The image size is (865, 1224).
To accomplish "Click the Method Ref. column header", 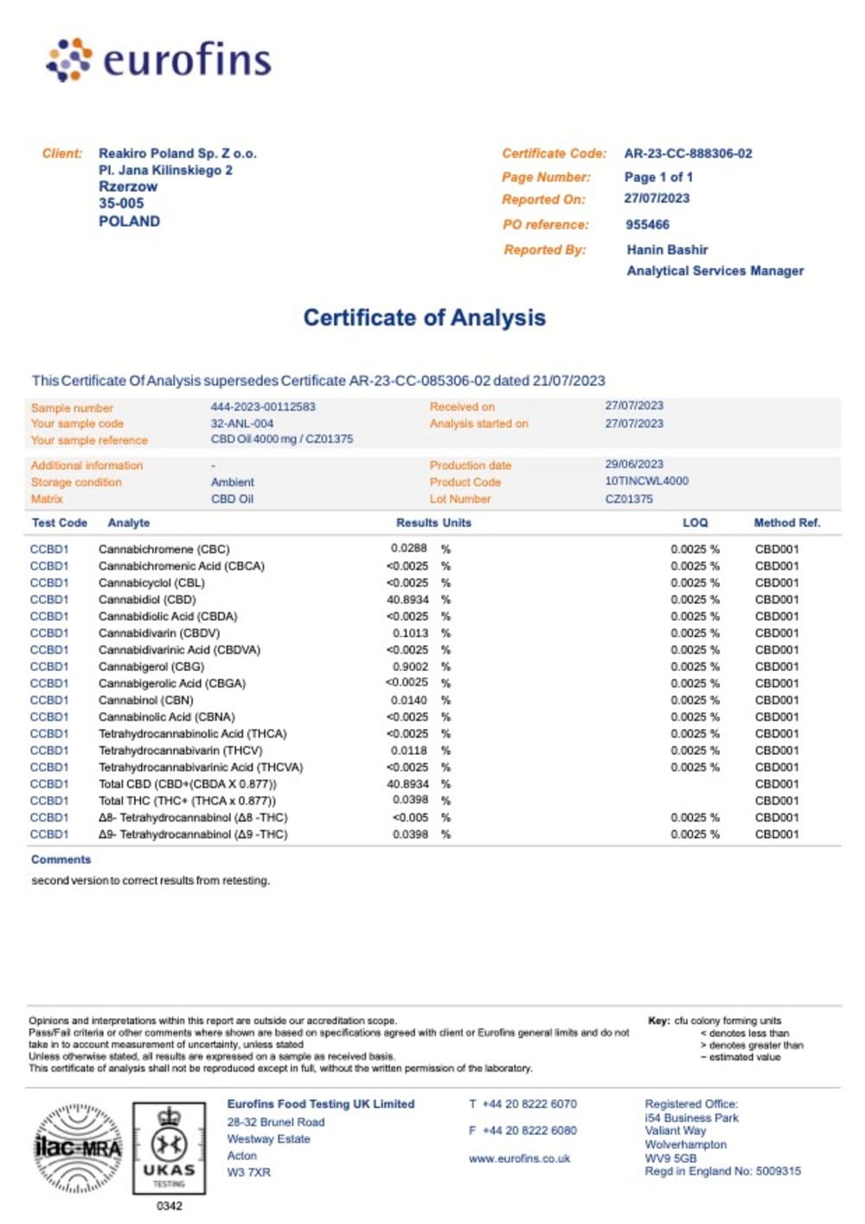I will pos(786,523).
